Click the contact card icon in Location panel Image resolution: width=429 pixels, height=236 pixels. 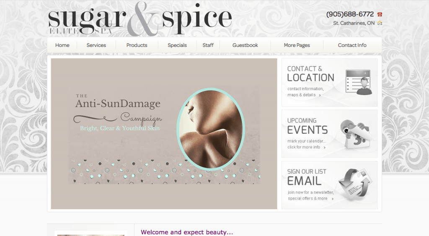pos(359,82)
